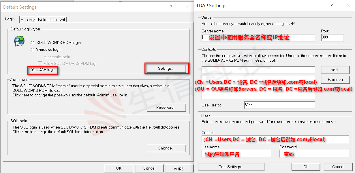Click Cancel in Default Settings window
355x173 pixels.
149,168
